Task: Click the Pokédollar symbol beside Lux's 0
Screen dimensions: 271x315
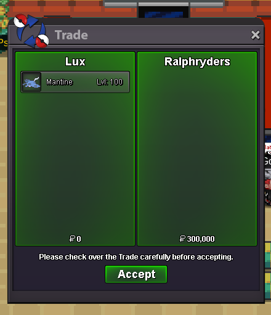Action: click(72, 239)
